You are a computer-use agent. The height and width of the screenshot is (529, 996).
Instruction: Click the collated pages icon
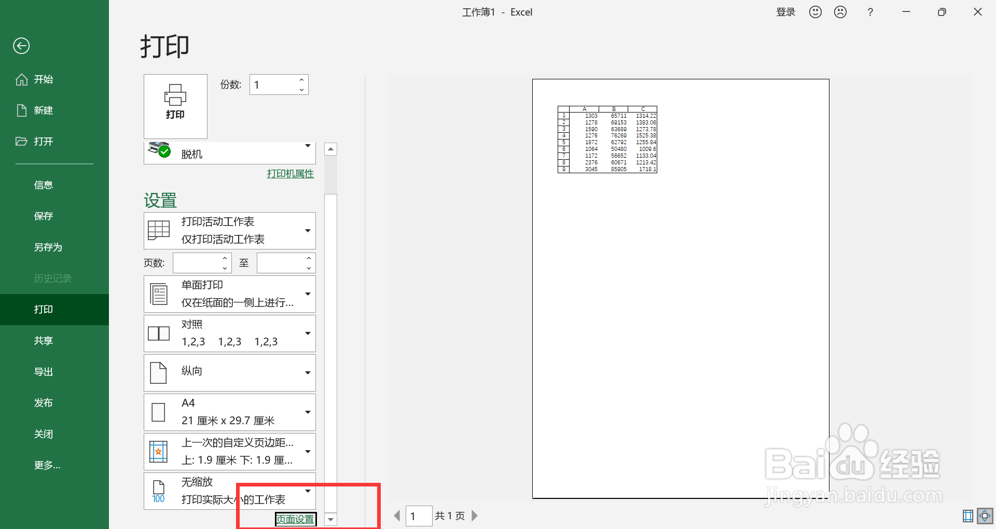click(159, 333)
